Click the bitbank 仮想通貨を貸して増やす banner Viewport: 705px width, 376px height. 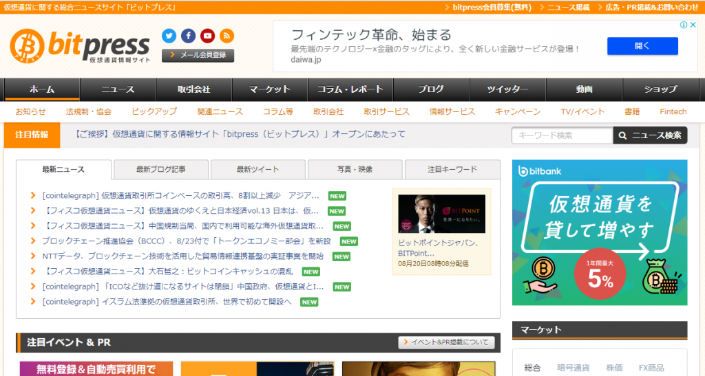point(600,232)
